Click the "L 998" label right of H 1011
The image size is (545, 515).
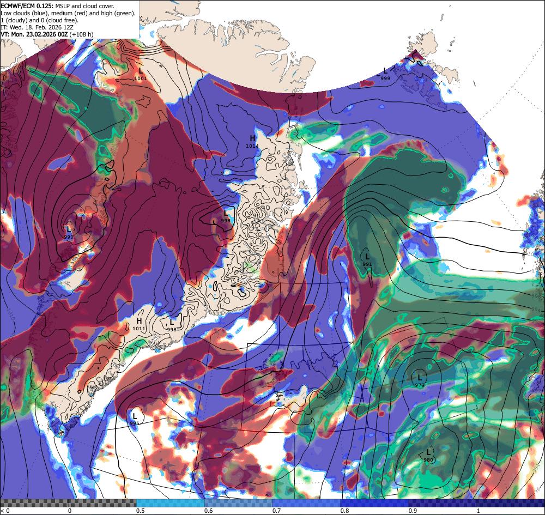(x=172, y=325)
